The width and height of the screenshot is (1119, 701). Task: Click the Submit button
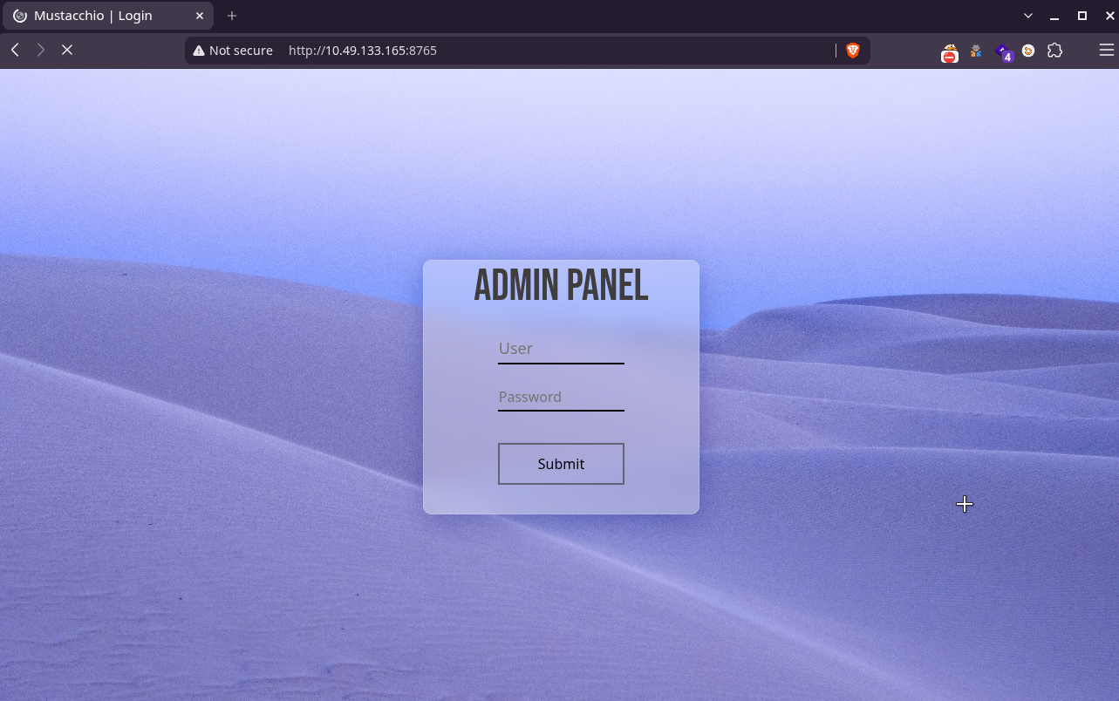pyautogui.click(x=561, y=464)
